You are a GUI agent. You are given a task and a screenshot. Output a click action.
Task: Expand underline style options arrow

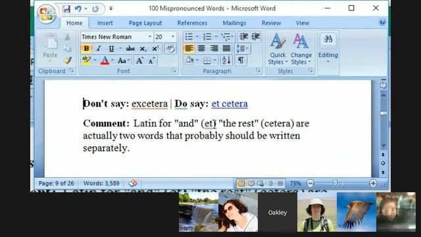(x=120, y=49)
